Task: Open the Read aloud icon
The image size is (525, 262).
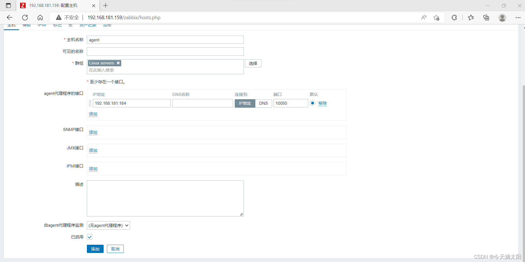Action: click(x=424, y=18)
